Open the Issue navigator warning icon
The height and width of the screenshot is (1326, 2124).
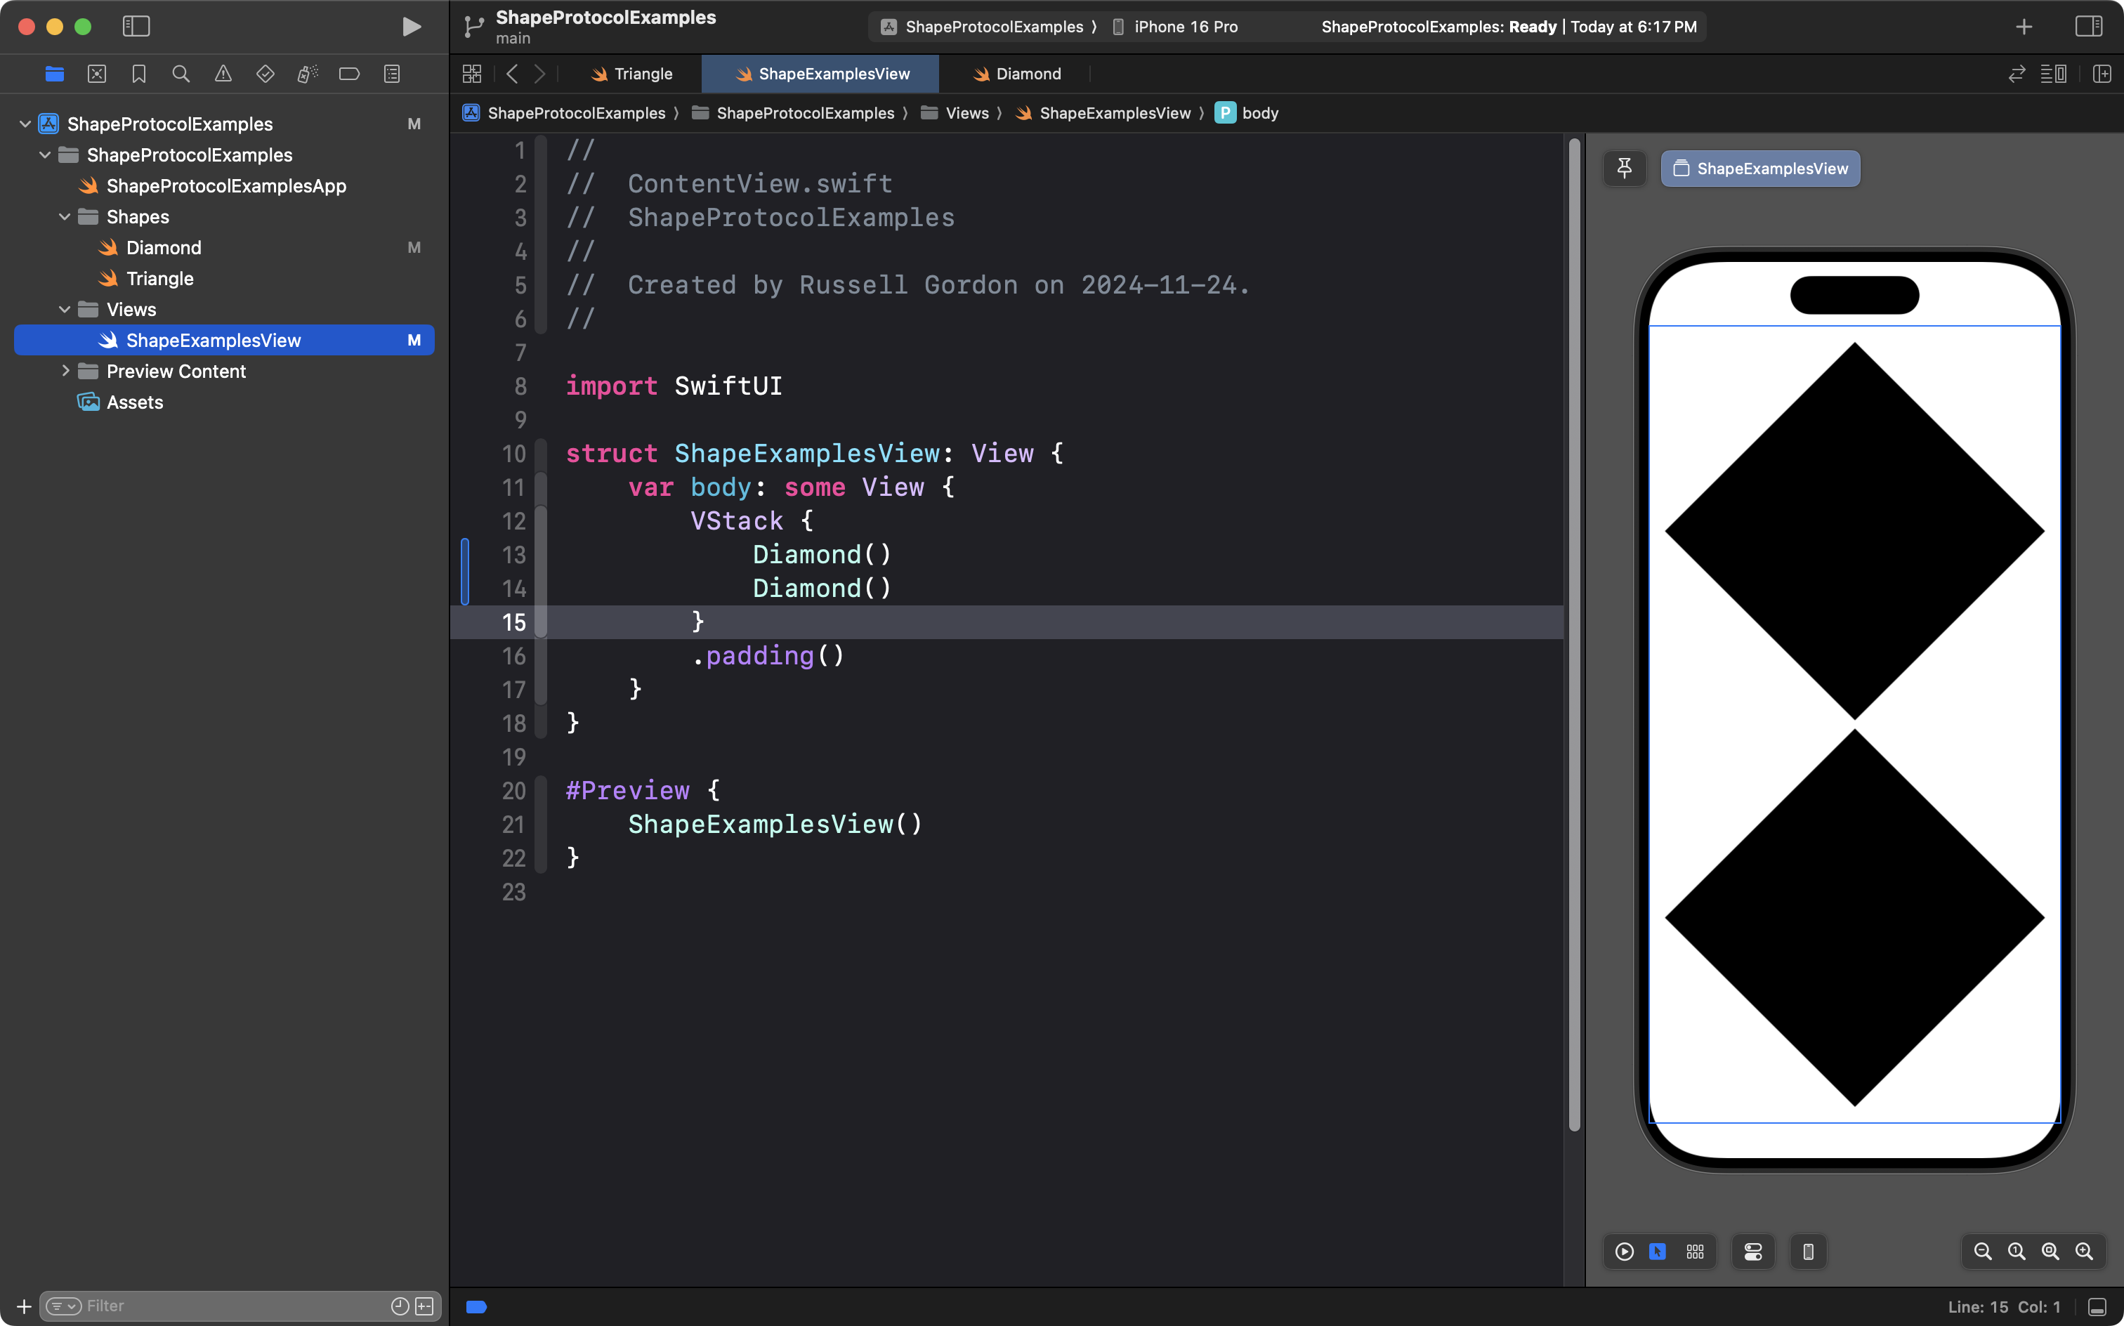(x=223, y=74)
